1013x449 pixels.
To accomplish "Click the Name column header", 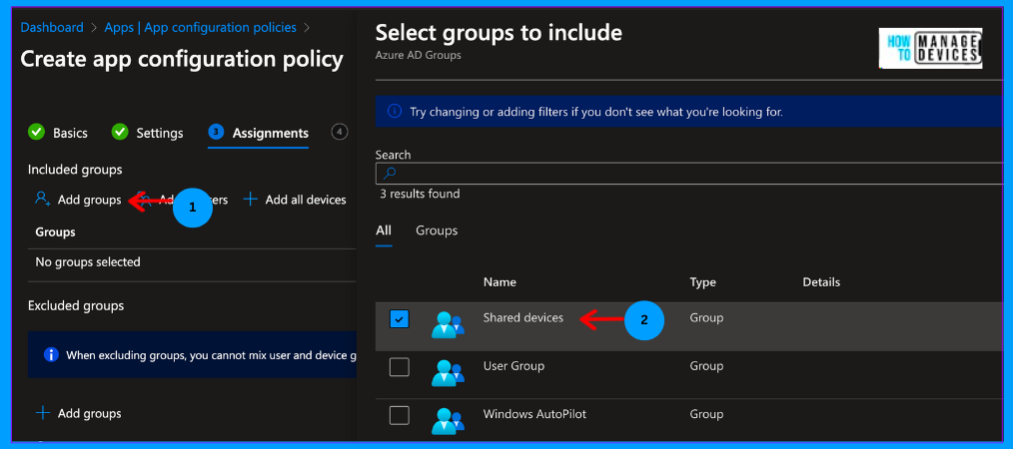I will (500, 282).
